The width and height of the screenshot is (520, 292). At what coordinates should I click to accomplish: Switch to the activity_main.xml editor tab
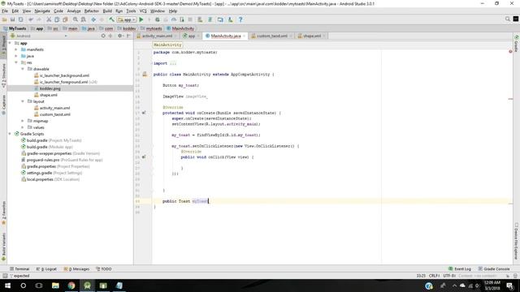157,36
